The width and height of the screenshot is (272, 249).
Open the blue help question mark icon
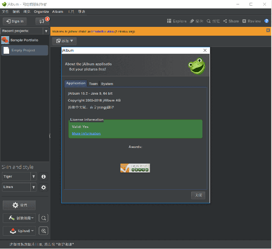[266, 21]
